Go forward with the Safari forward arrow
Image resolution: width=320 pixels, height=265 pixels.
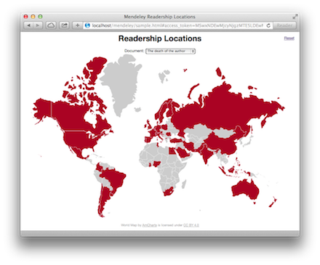38,25
